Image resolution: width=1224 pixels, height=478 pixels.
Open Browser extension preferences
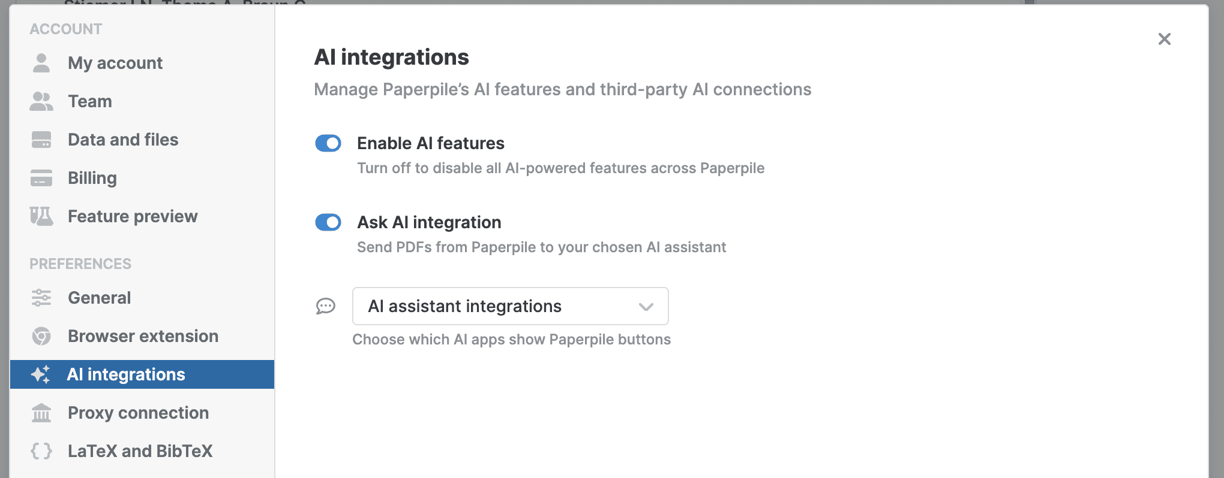coord(142,336)
